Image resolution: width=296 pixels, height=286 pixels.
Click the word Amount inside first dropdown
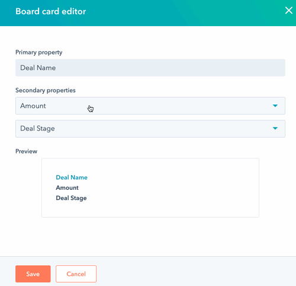(x=33, y=106)
